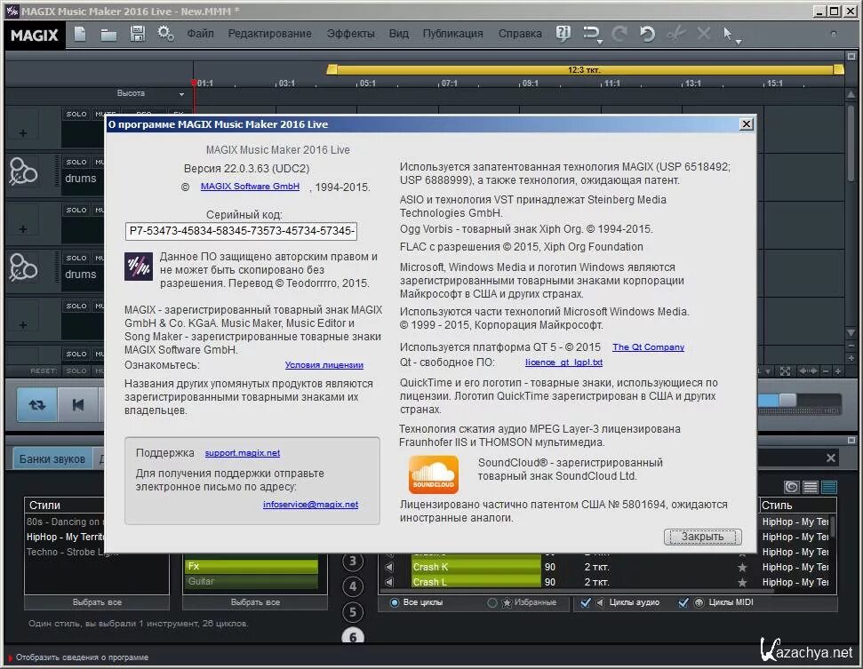The height and width of the screenshot is (669, 863).
Task: Toggle SOLO on the third track
Action: (x=76, y=210)
